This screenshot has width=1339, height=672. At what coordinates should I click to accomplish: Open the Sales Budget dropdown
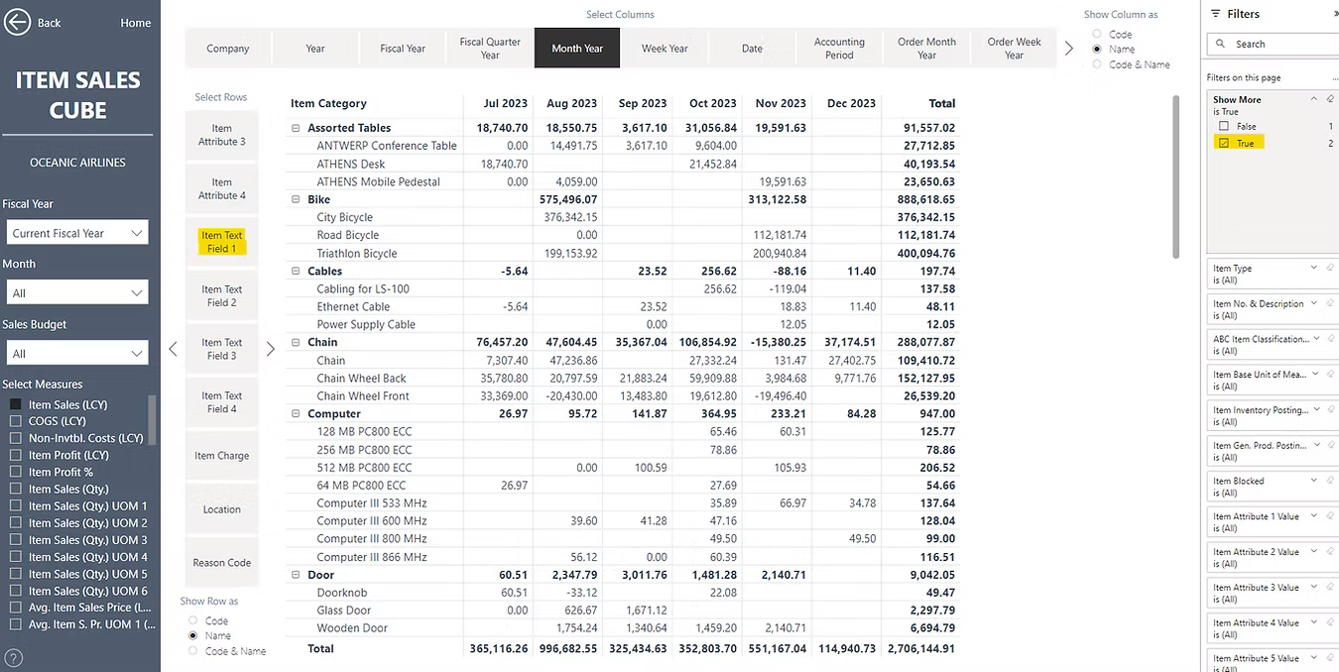click(77, 354)
